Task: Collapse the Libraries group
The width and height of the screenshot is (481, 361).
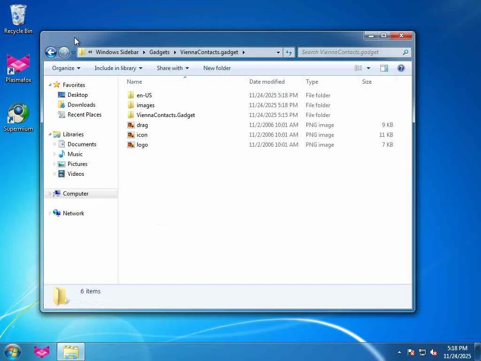Action: [50, 134]
